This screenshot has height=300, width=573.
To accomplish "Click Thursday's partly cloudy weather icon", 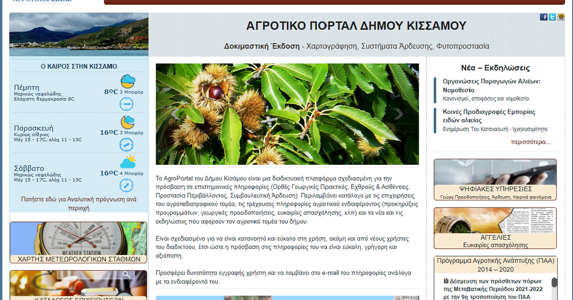I will (x=127, y=81).
